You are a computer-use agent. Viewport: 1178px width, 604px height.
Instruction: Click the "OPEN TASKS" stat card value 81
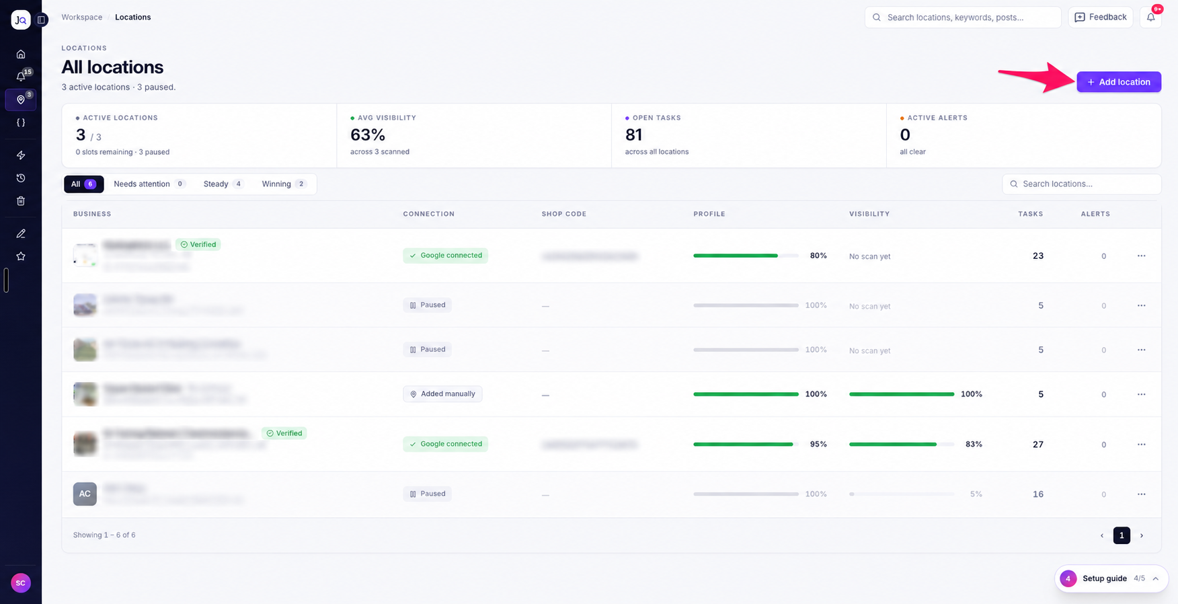click(633, 135)
